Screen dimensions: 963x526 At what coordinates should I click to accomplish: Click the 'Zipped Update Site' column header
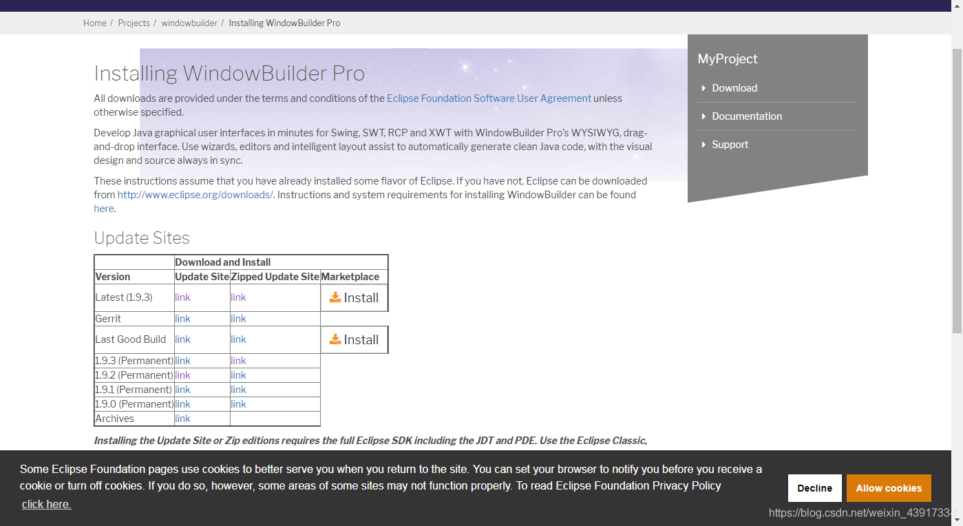pyautogui.click(x=275, y=277)
